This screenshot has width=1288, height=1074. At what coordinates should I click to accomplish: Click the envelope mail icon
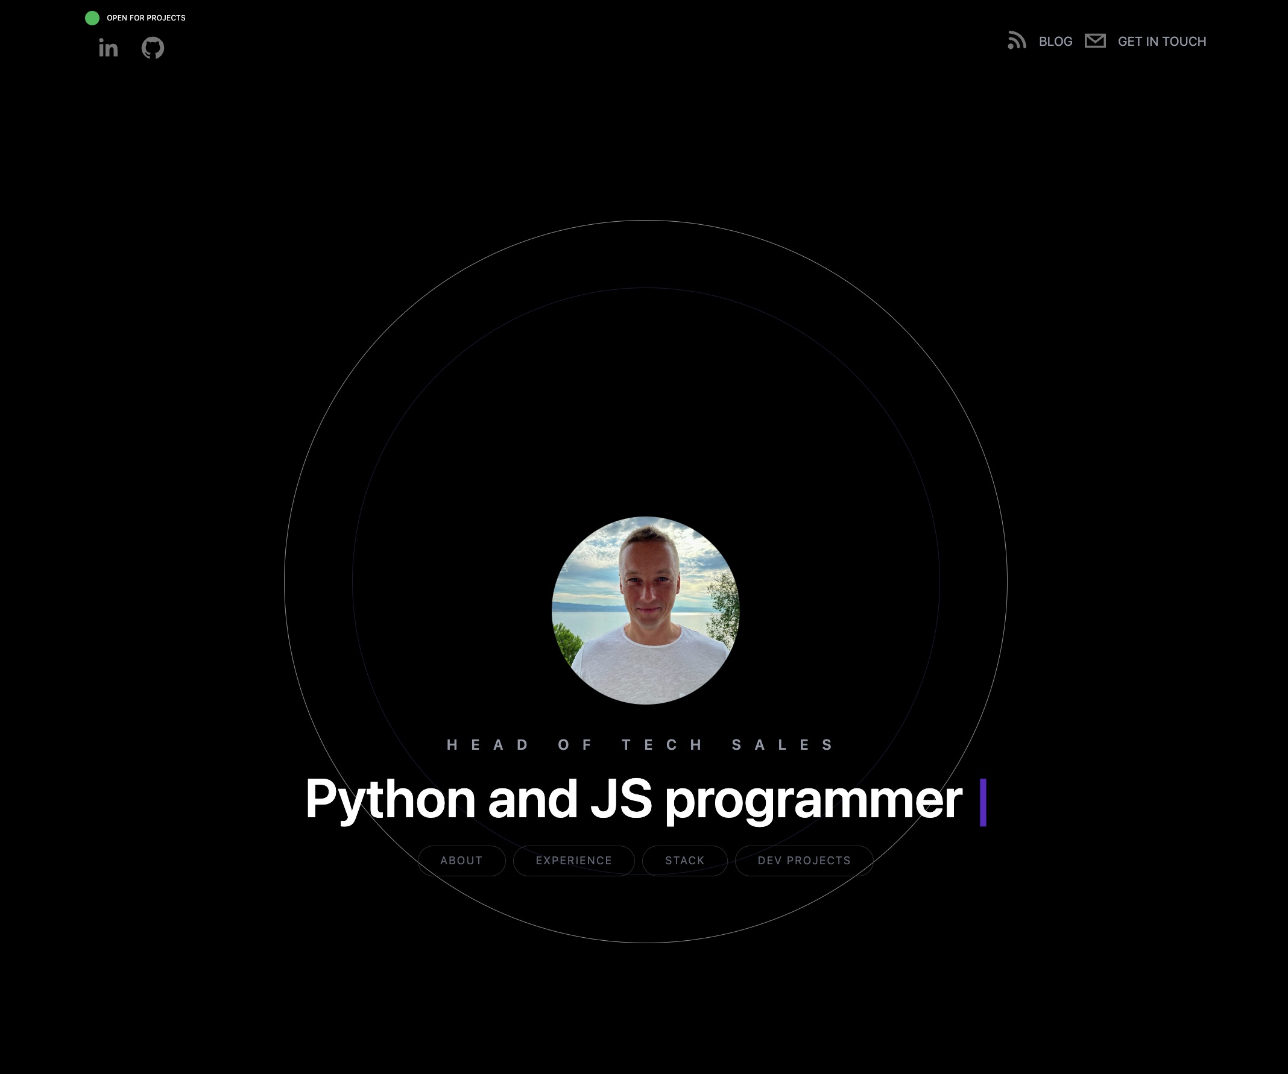pyautogui.click(x=1095, y=41)
